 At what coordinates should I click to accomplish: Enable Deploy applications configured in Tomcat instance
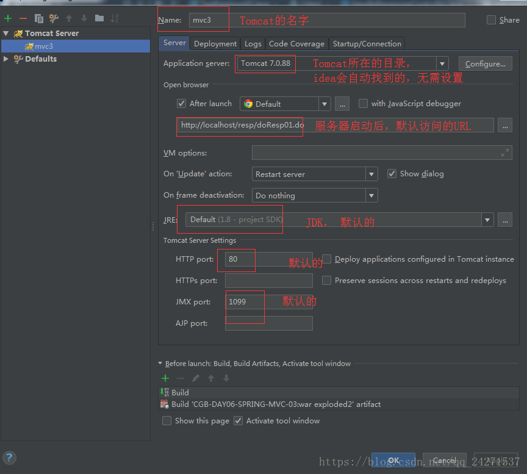pyautogui.click(x=327, y=259)
